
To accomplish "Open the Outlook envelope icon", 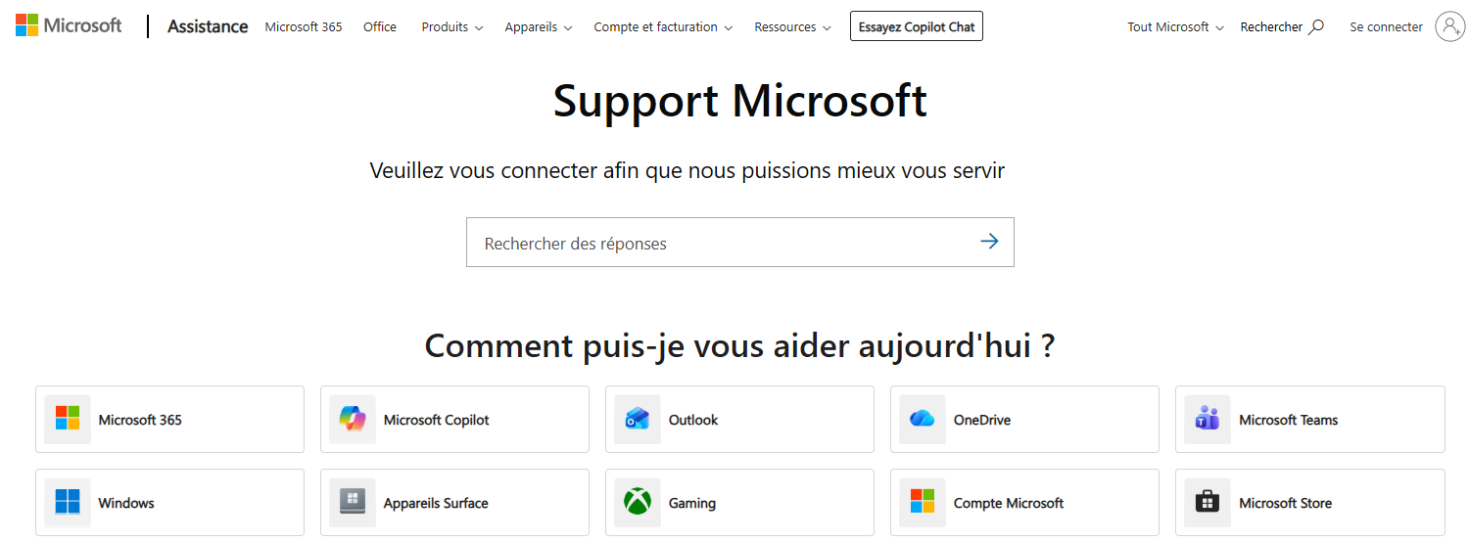I will (638, 419).
